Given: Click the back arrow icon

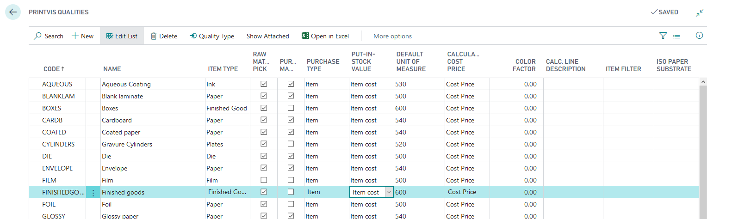Looking at the screenshot, I should (x=13, y=12).
